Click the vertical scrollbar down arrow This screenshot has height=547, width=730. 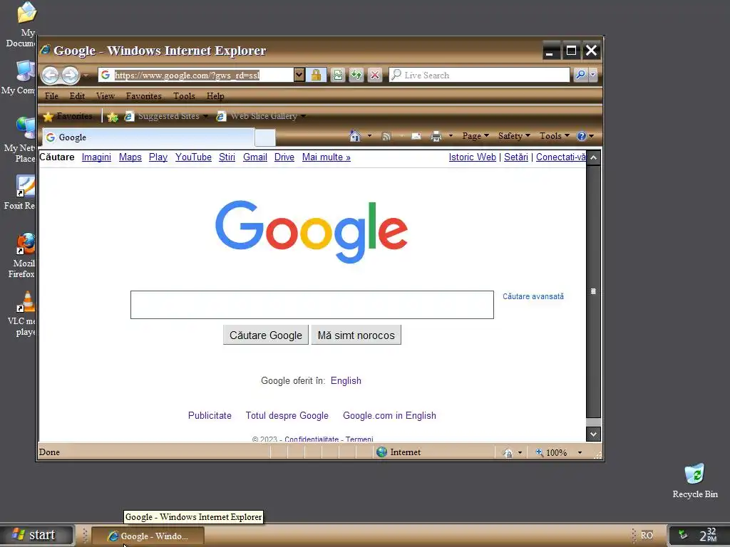tap(593, 434)
